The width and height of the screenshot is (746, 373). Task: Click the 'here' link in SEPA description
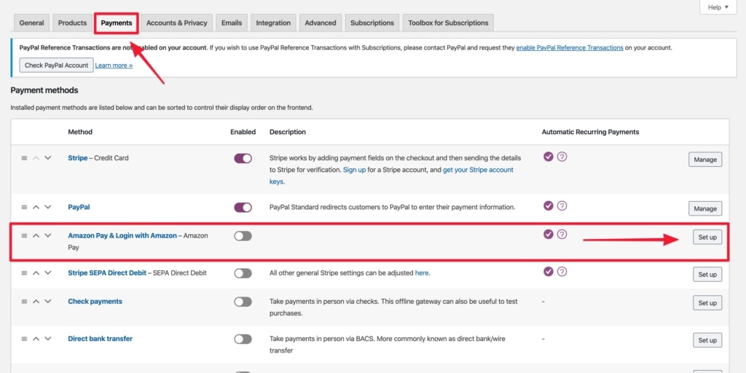(422, 273)
